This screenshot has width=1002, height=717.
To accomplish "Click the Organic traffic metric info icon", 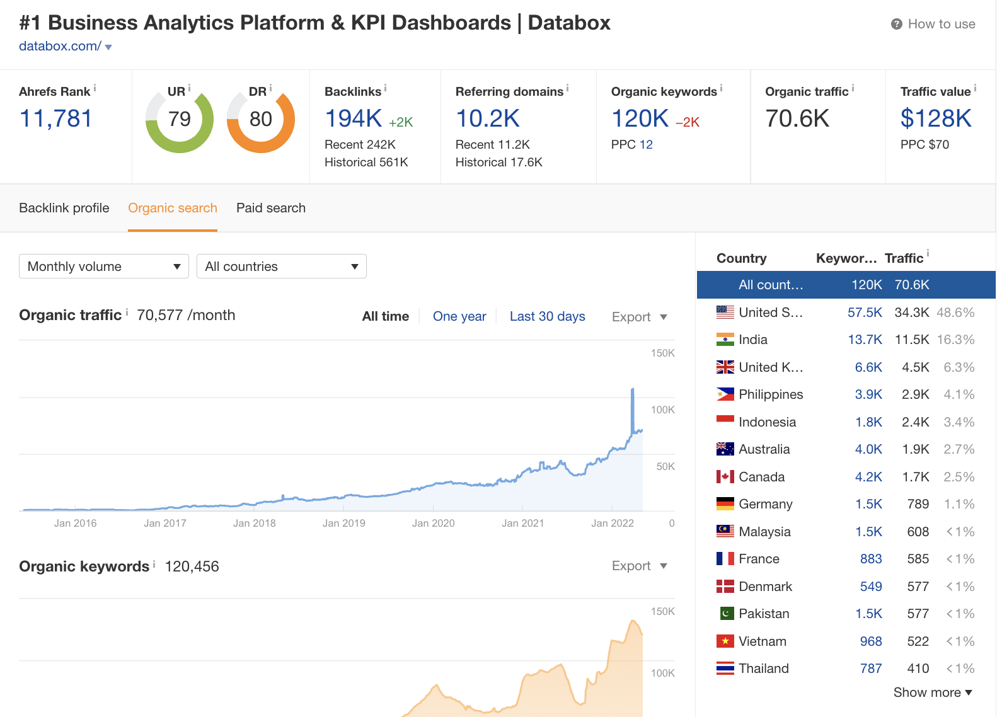I will pyautogui.click(x=853, y=88).
